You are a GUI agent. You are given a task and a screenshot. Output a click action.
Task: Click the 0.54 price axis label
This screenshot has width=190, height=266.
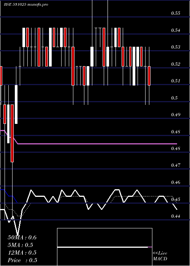tap(176, 30)
